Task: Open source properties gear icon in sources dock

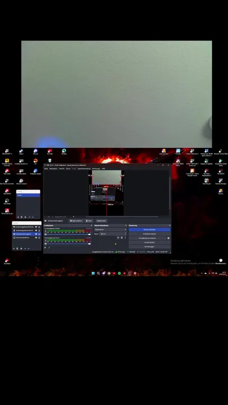Action: [21, 249]
